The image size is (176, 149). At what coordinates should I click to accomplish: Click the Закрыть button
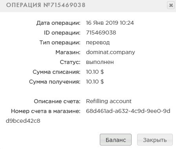[155, 140]
